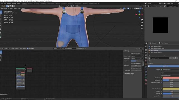Open the Modifier wrench properties tab
The width and height of the screenshot is (179, 100).
pyautogui.click(x=146, y=67)
